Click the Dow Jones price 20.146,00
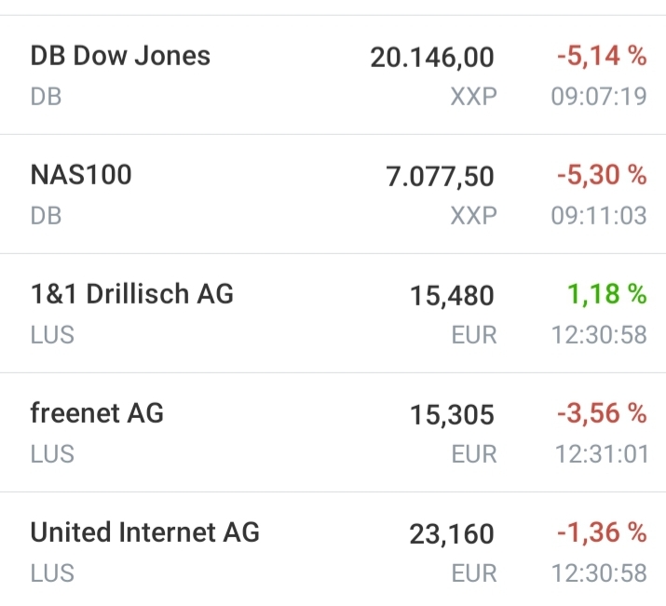 [x=432, y=58]
